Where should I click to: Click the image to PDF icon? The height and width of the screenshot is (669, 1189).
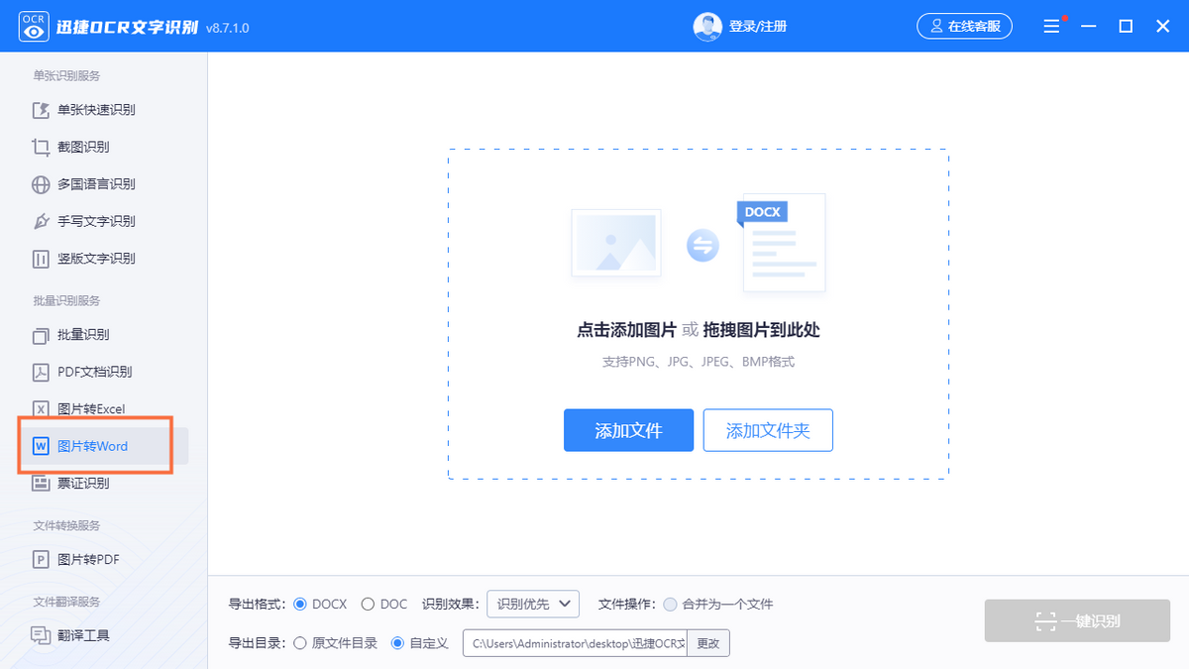tap(41, 560)
